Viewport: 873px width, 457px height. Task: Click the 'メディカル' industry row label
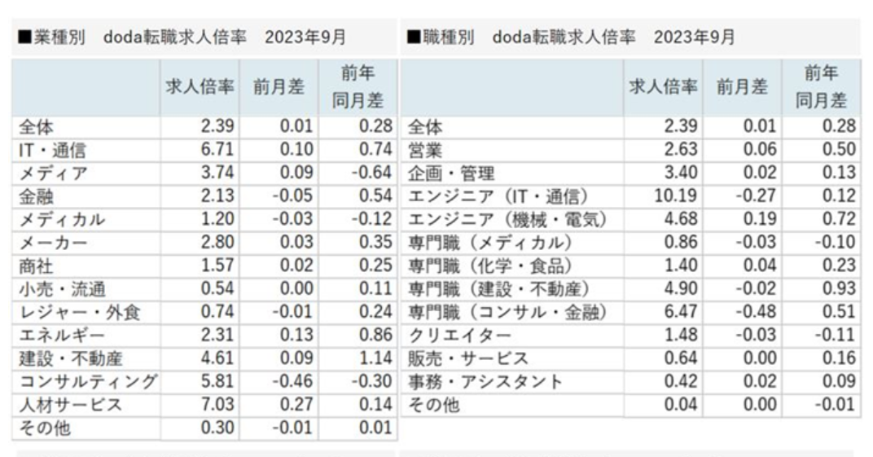(63, 220)
